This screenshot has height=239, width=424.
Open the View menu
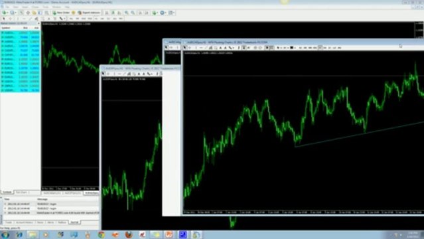[x=16, y=7]
